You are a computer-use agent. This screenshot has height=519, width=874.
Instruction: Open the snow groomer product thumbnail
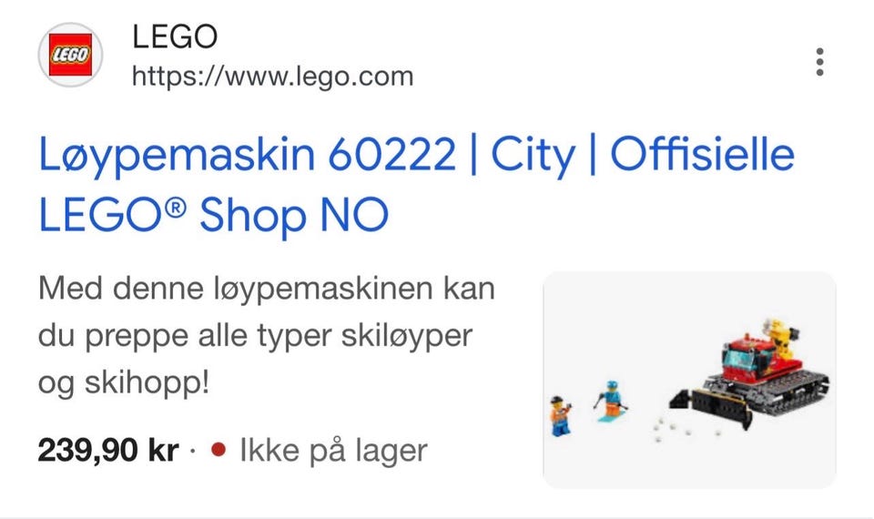click(689, 380)
